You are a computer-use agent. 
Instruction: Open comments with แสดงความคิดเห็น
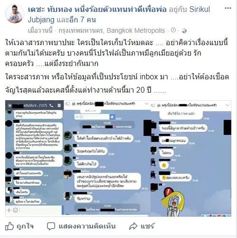click(81, 226)
